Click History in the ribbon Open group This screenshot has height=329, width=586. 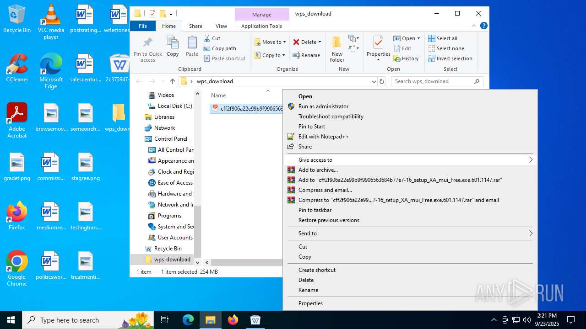(406, 58)
